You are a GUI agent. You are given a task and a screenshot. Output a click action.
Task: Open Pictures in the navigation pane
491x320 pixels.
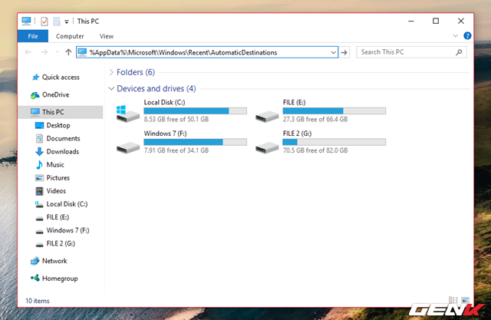(x=53, y=178)
